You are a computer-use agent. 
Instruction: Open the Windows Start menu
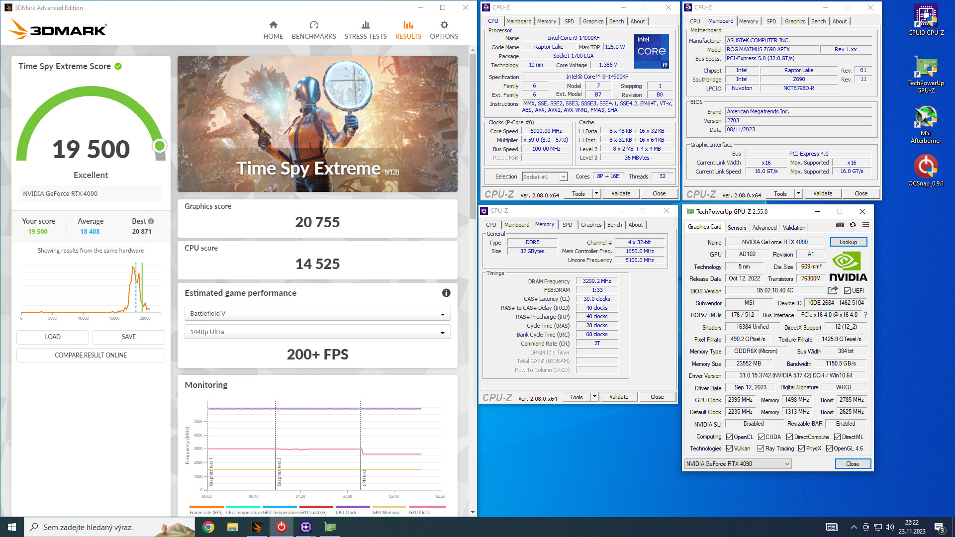12,527
